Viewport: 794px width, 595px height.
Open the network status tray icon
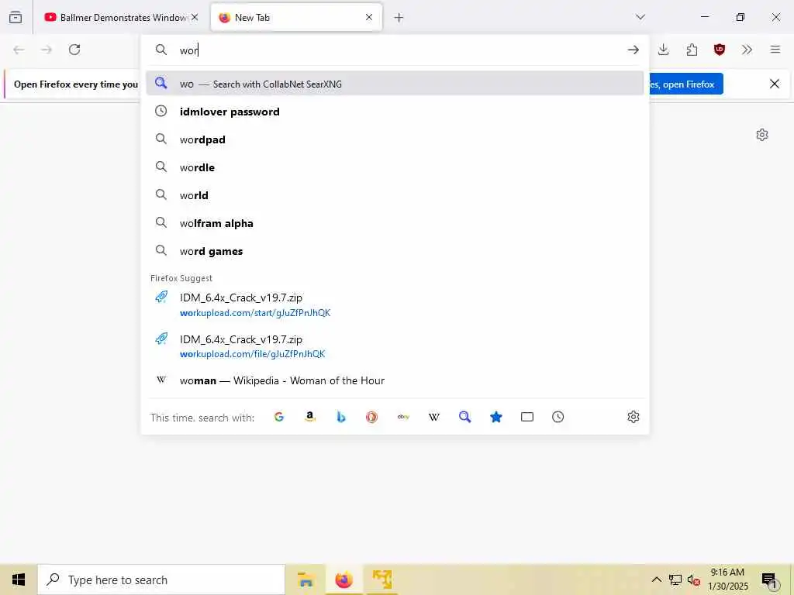675,580
